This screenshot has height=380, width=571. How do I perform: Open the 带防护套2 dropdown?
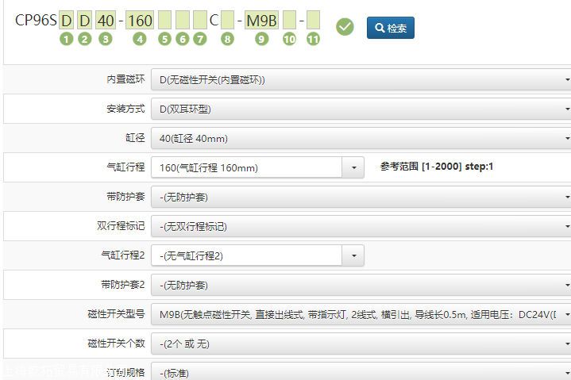point(361,285)
